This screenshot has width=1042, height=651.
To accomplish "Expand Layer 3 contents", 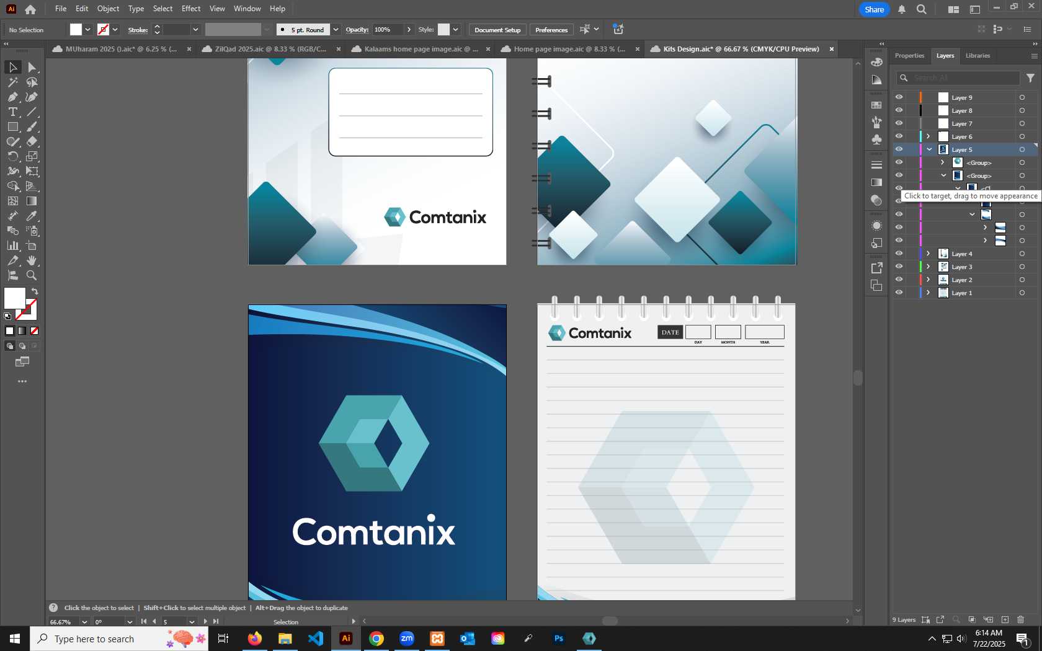I will click(x=928, y=267).
